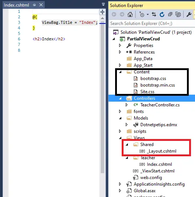Click the Pending Changes Filter clock icon

click(142, 14)
